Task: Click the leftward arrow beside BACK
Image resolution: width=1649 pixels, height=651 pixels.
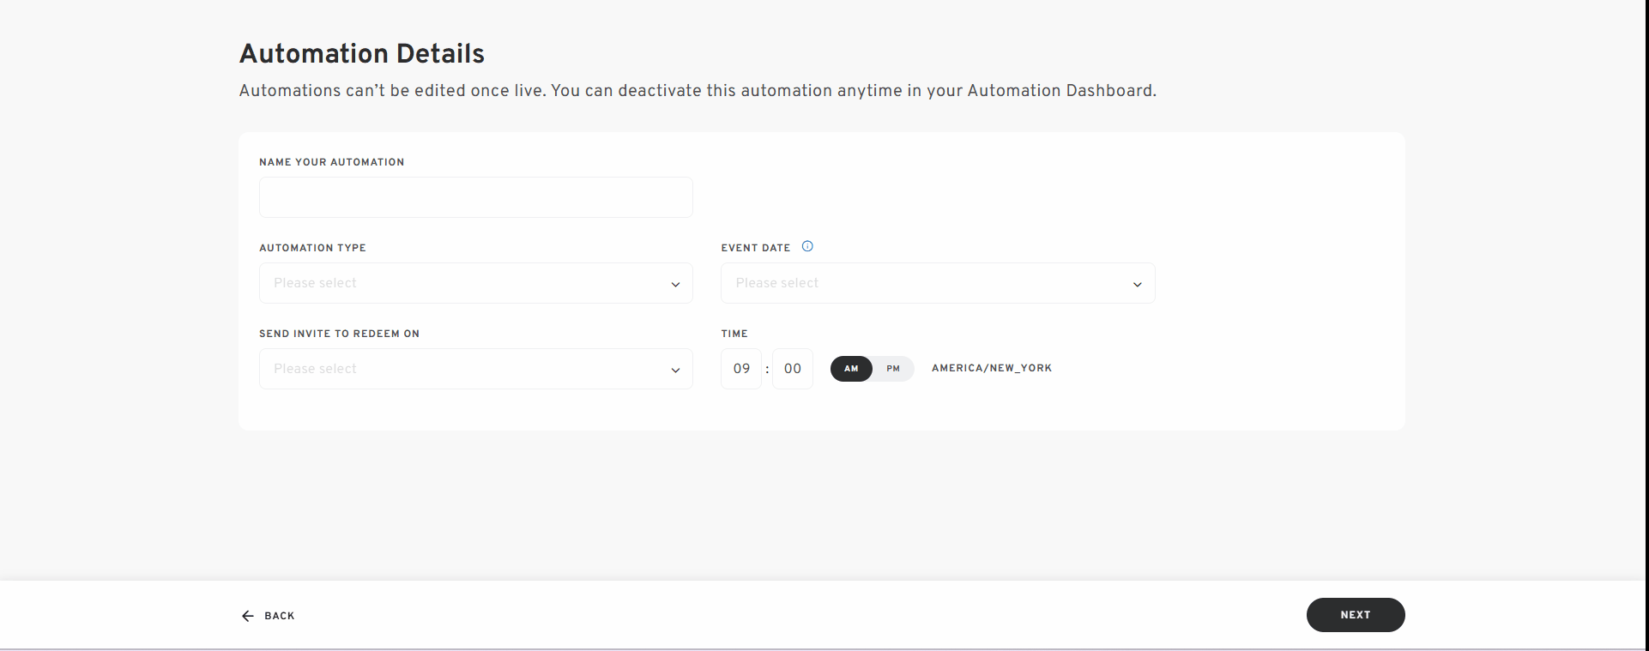Action: coord(246,616)
